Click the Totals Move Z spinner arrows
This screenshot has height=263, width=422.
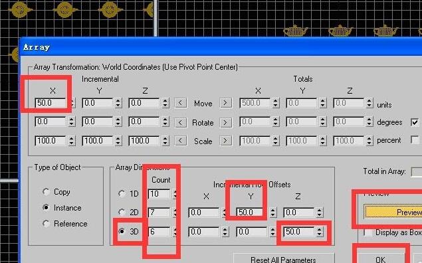369,103
